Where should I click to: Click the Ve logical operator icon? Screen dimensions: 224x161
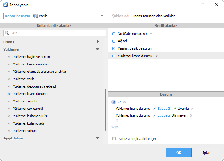coord(114,102)
